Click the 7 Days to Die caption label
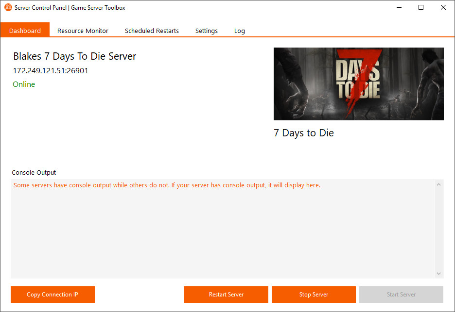 [x=303, y=133]
